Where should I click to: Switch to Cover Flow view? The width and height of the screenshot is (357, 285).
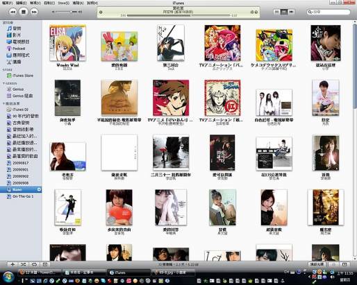tap(291, 12)
